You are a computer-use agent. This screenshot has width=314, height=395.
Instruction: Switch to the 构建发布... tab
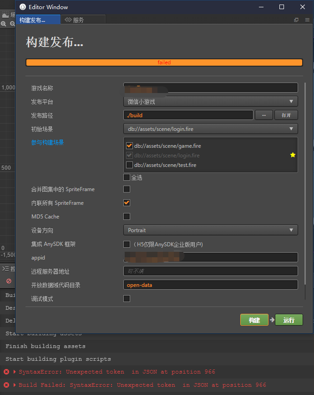[38, 20]
